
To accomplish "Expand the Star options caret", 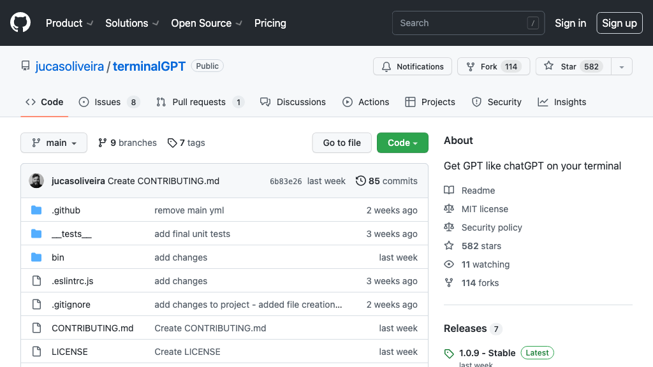I will (x=622, y=66).
